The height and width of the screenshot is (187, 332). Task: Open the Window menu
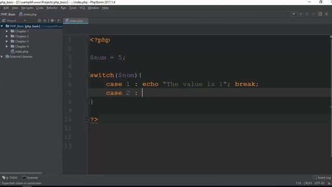click(x=93, y=8)
